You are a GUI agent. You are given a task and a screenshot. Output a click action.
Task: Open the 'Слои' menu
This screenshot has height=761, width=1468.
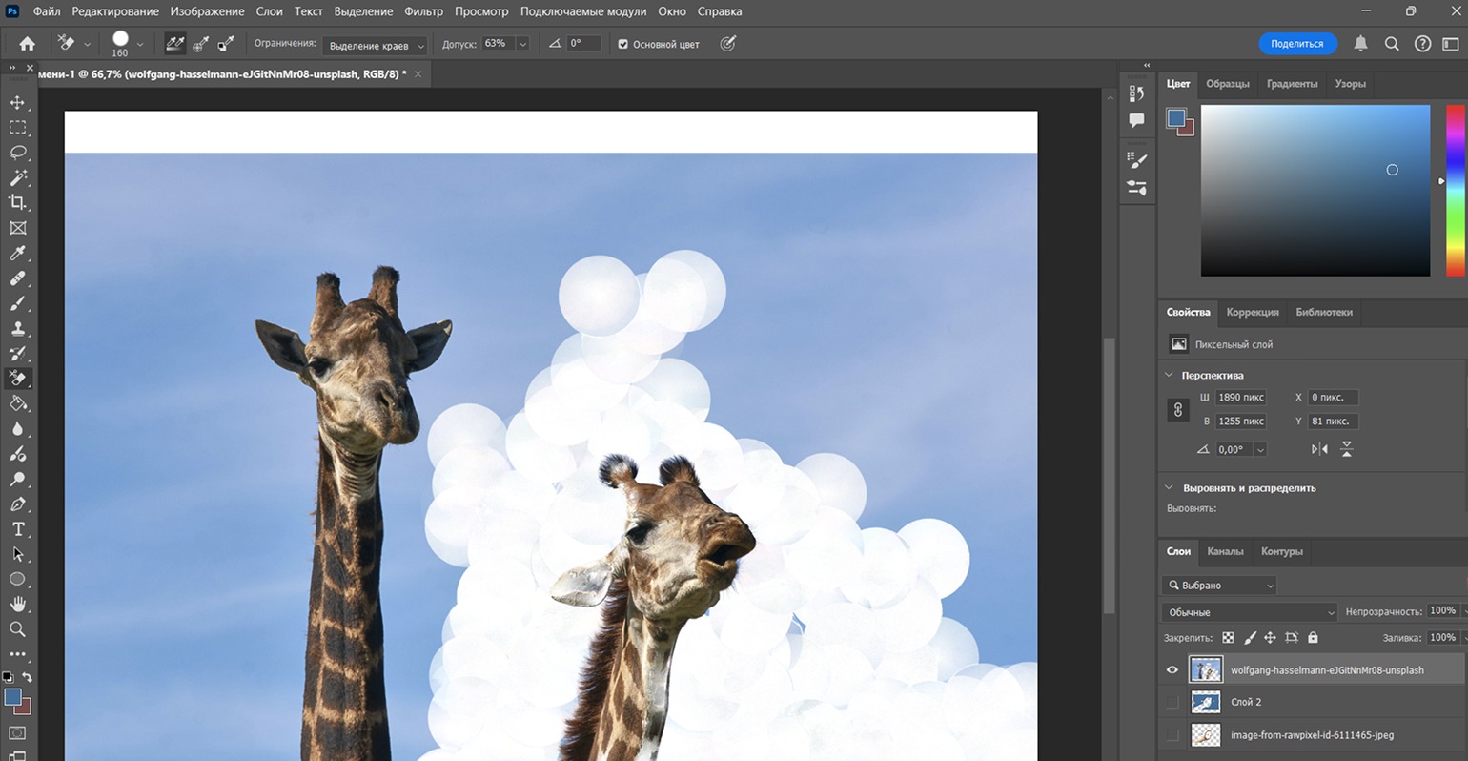[269, 11]
